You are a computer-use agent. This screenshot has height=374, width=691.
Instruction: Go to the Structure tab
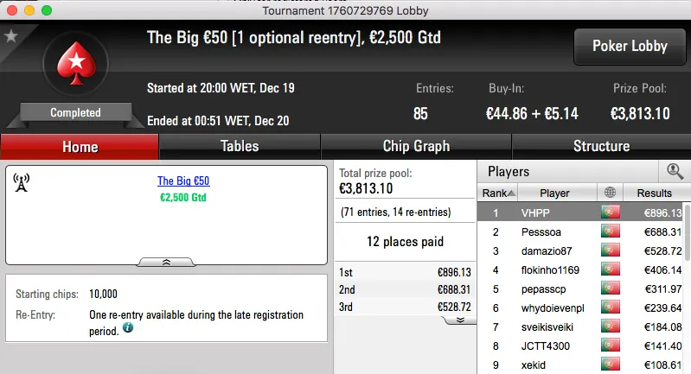[x=601, y=146]
